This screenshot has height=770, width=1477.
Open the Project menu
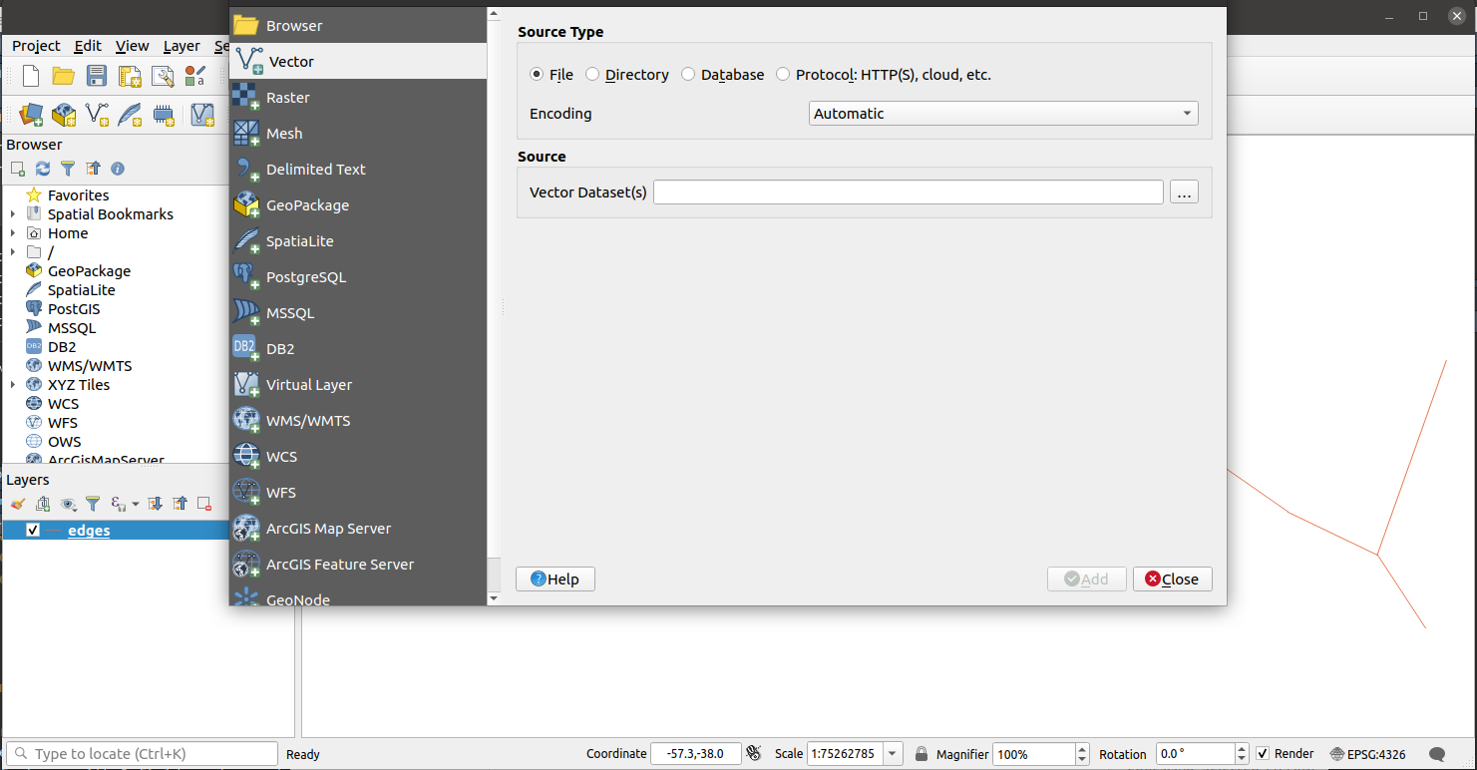pos(36,46)
